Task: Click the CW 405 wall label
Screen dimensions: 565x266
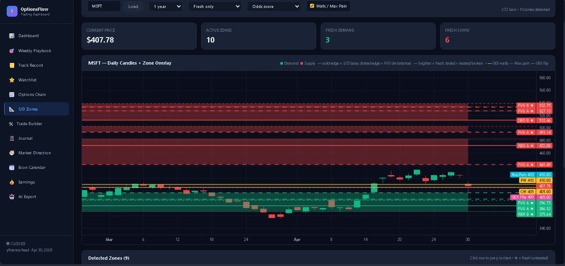Action: (527, 192)
